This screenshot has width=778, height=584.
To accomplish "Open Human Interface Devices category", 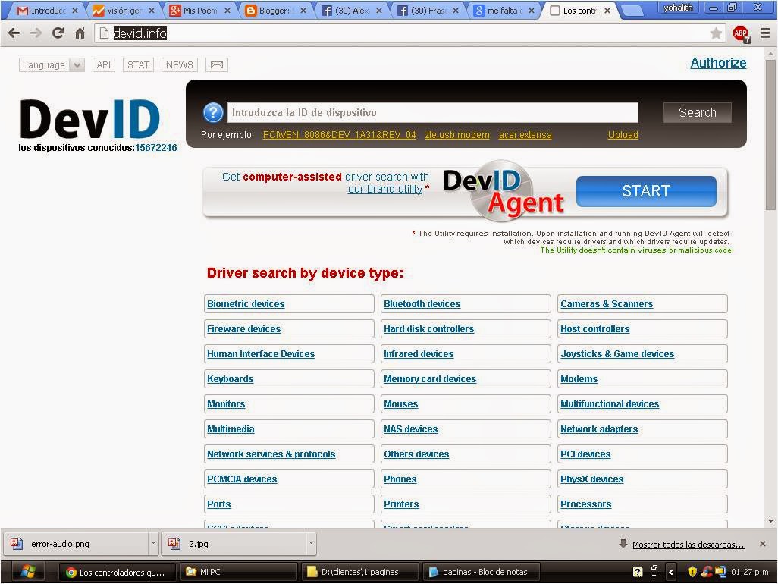I will click(261, 353).
